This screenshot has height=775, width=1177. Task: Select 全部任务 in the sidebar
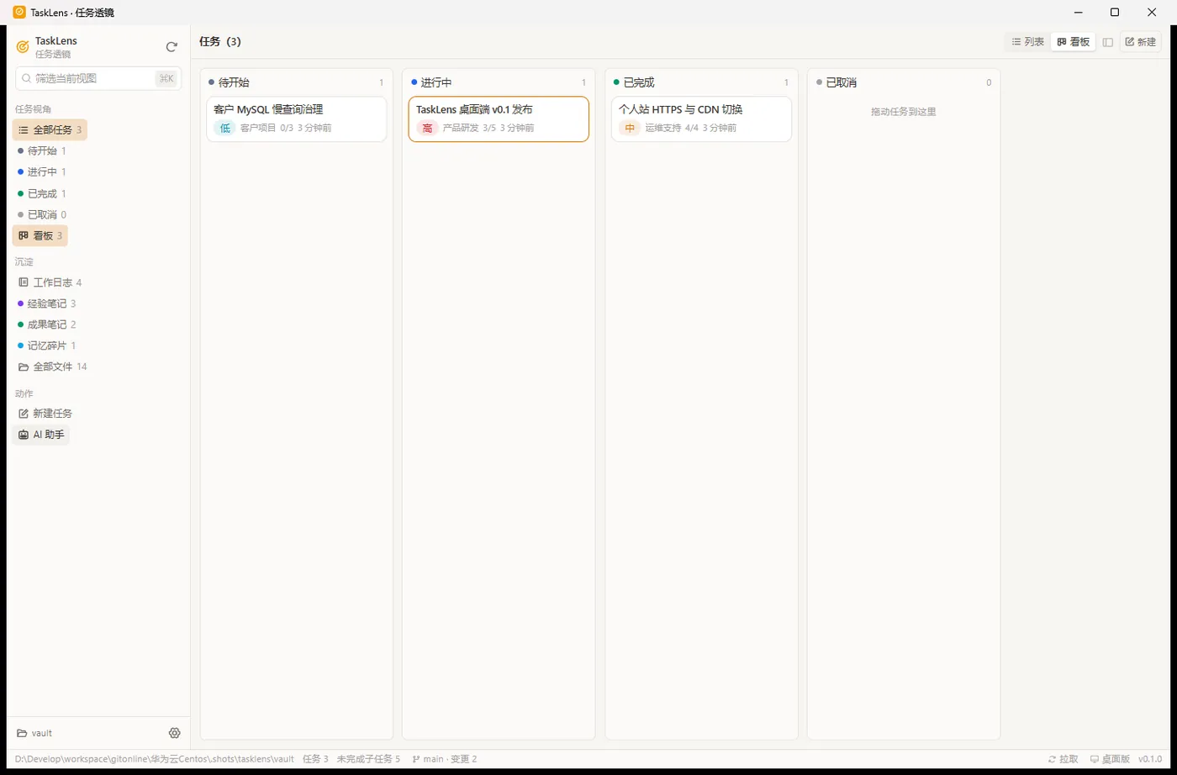[50, 129]
